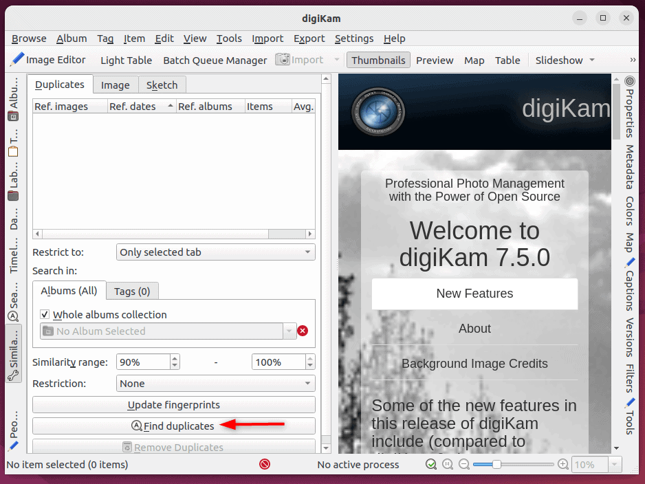The width and height of the screenshot is (645, 484).
Task: Open the Timeline left sidebar tab
Action: coord(14,255)
